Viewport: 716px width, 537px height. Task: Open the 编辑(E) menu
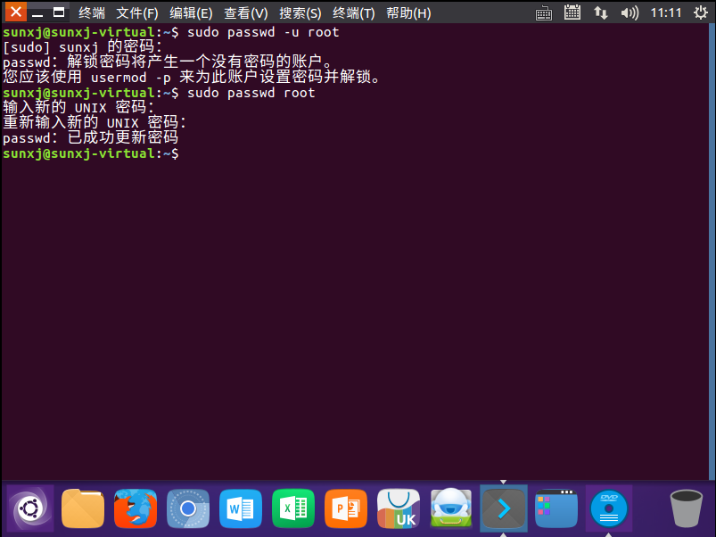(x=191, y=13)
